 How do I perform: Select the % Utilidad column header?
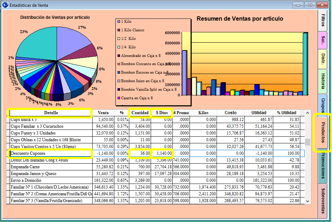[x=286, y=113]
